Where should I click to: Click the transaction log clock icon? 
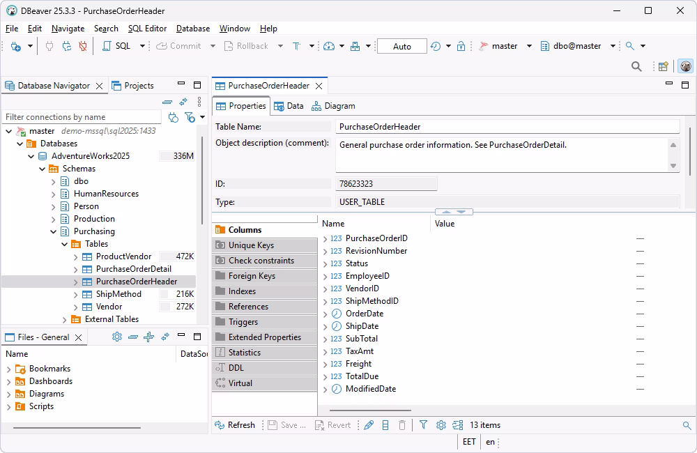click(x=436, y=46)
